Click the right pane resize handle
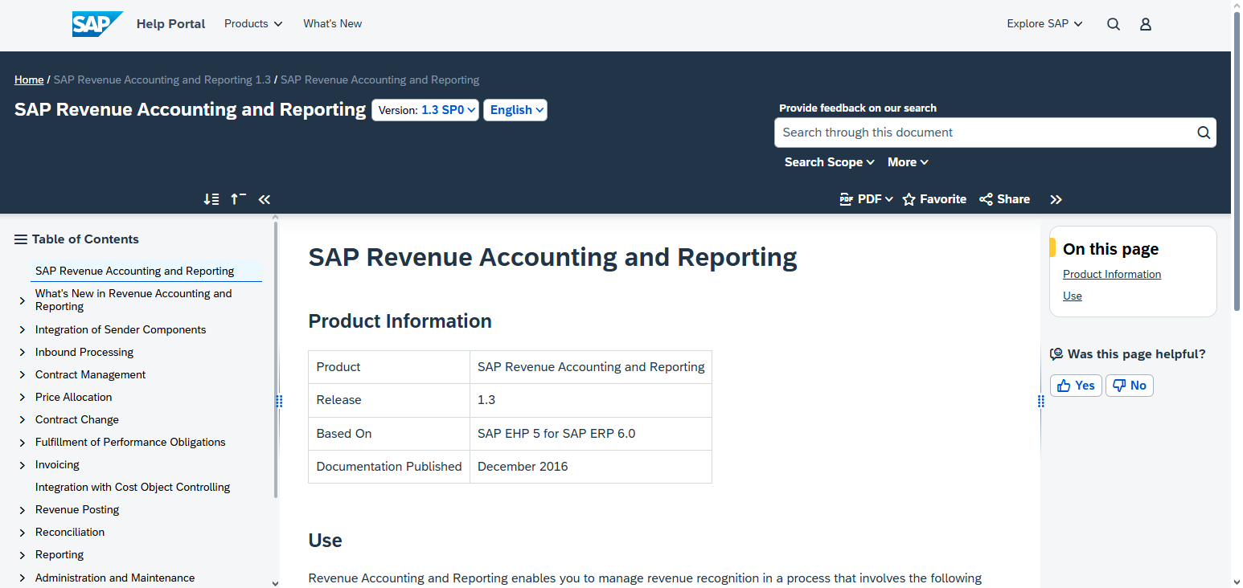 (x=1040, y=401)
